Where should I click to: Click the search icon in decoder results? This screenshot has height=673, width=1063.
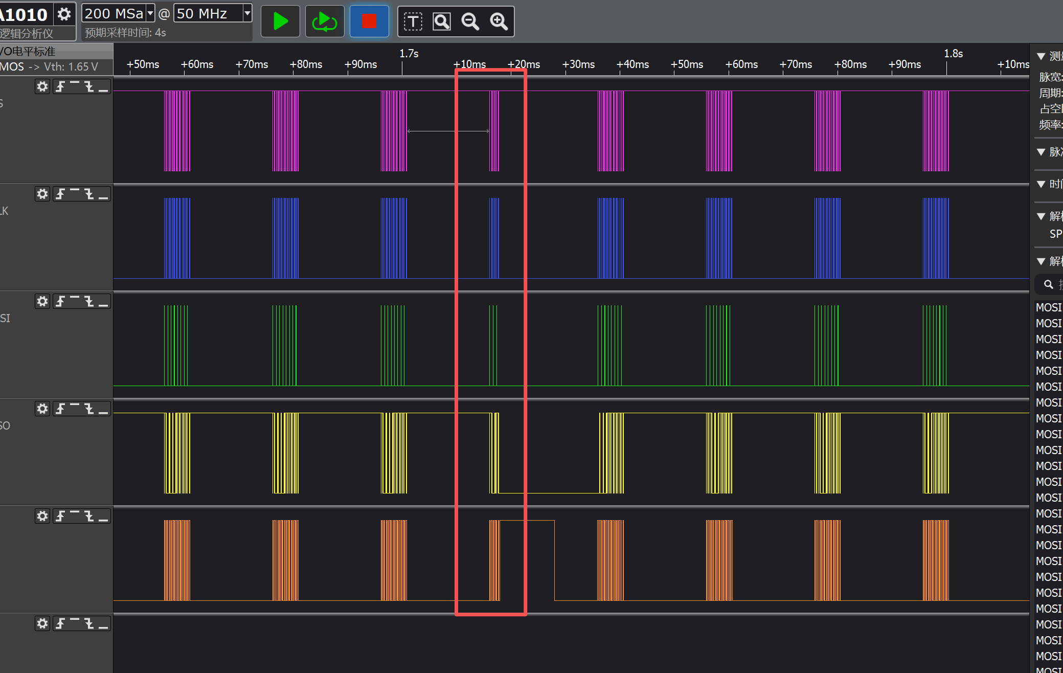tap(1048, 284)
